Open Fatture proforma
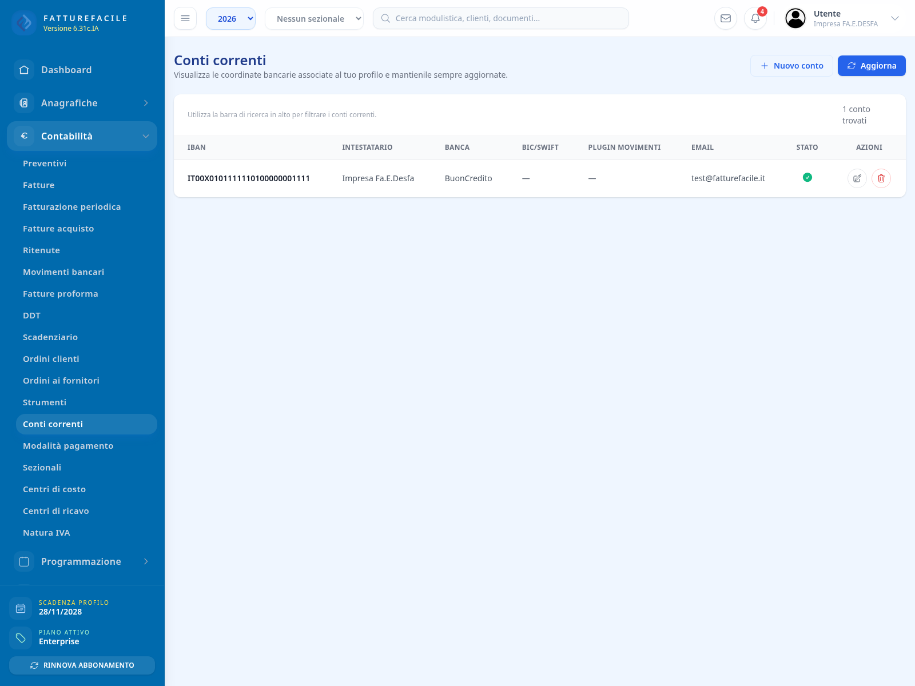This screenshot has height=686, width=915. coord(86,294)
